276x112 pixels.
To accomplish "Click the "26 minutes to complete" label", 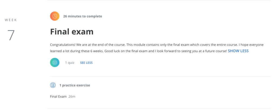I will [82, 16].
